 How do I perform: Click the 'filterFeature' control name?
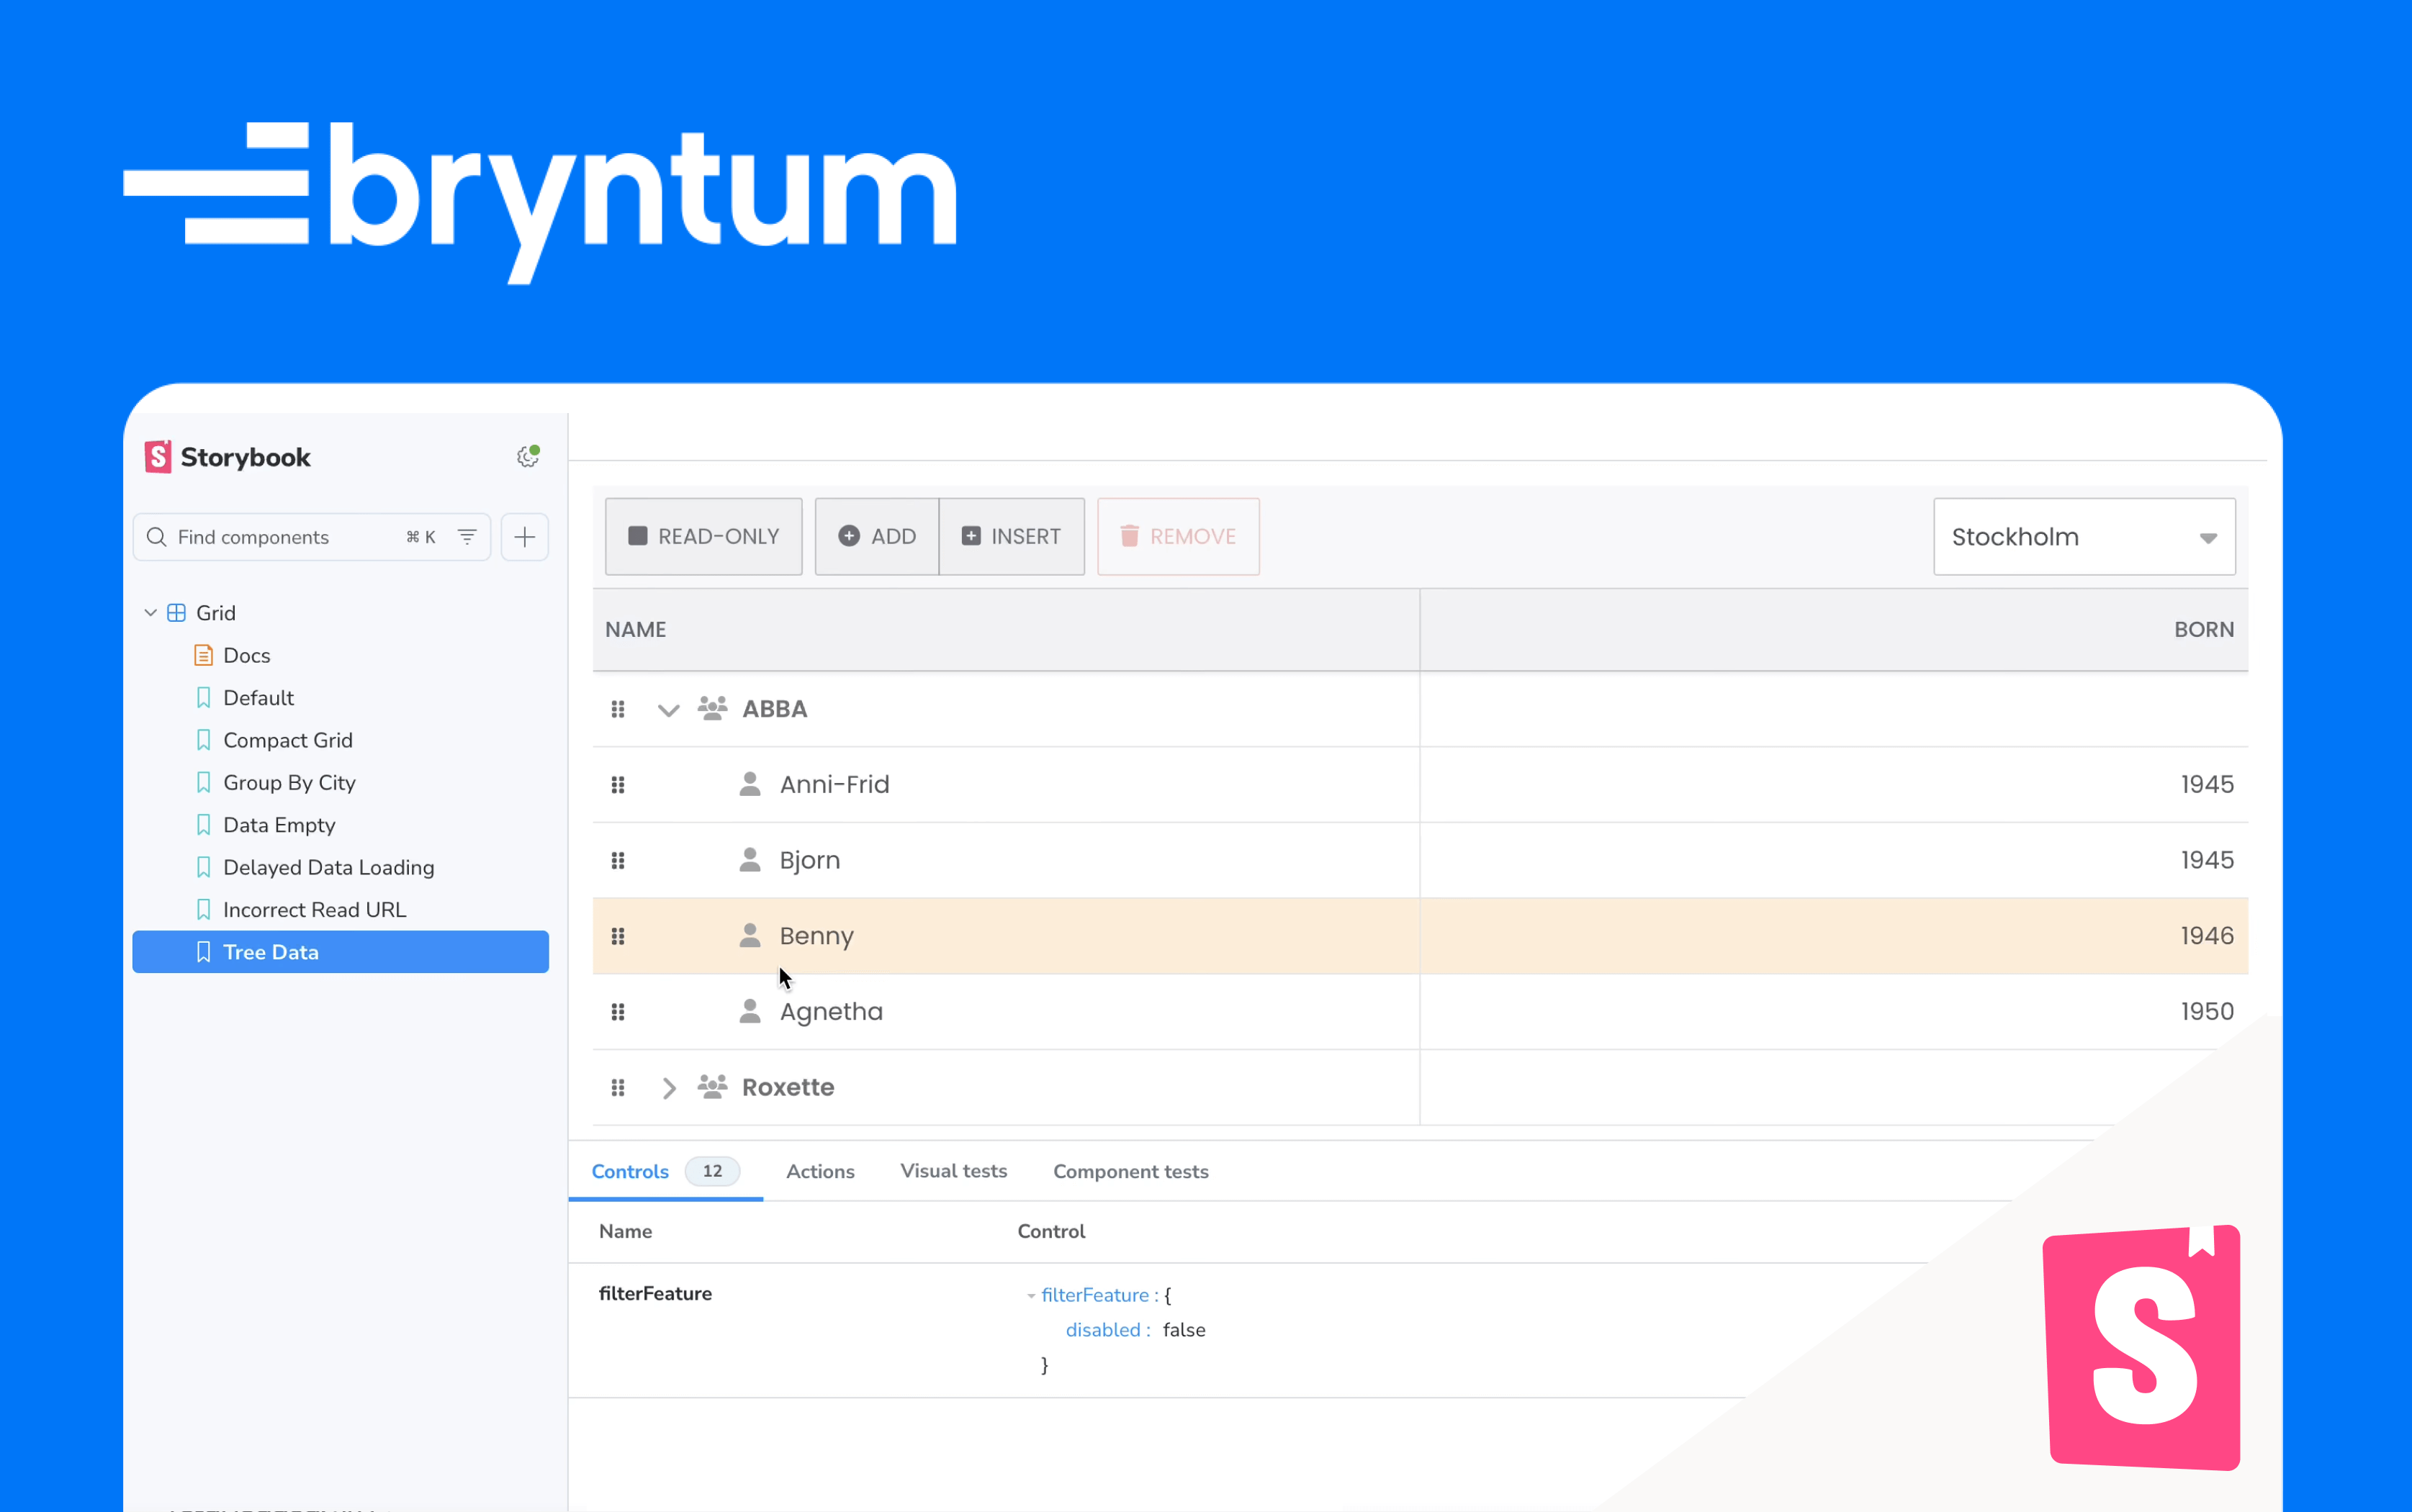(x=655, y=1294)
